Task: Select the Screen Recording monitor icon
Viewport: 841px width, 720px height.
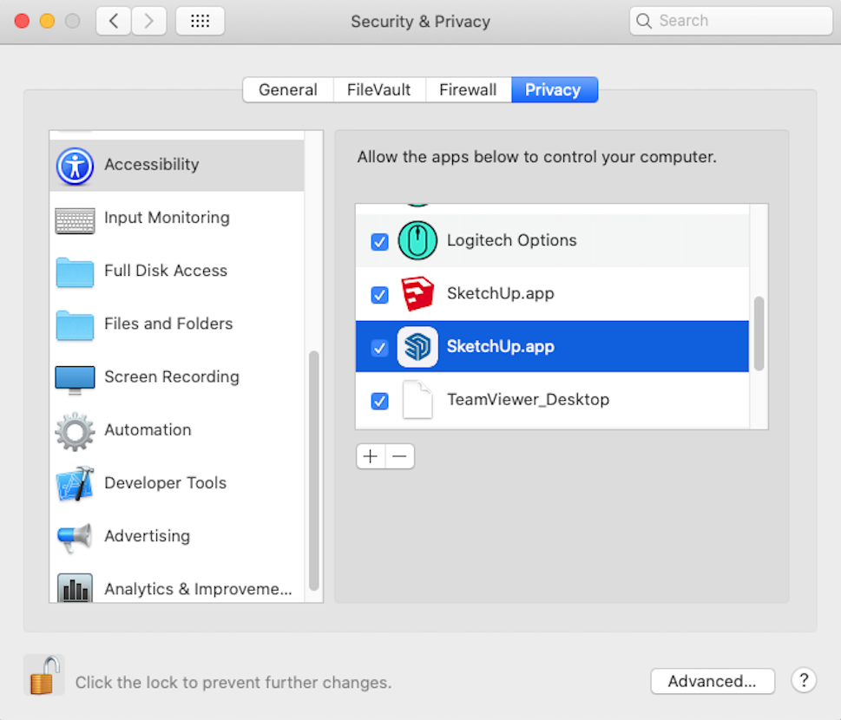Action: pyautogui.click(x=75, y=377)
